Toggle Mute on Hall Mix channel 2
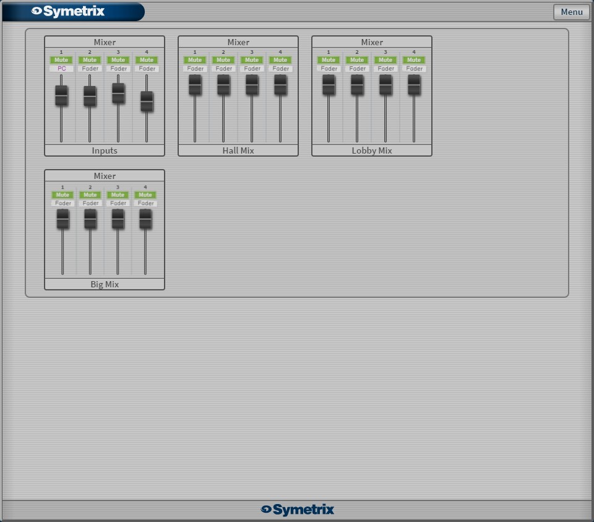The width and height of the screenshot is (594, 522). 223,60
